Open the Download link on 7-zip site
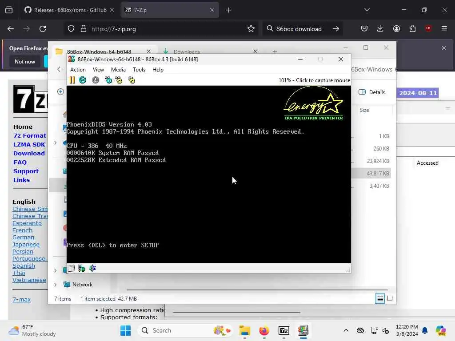The width and height of the screenshot is (455, 341). point(29,153)
